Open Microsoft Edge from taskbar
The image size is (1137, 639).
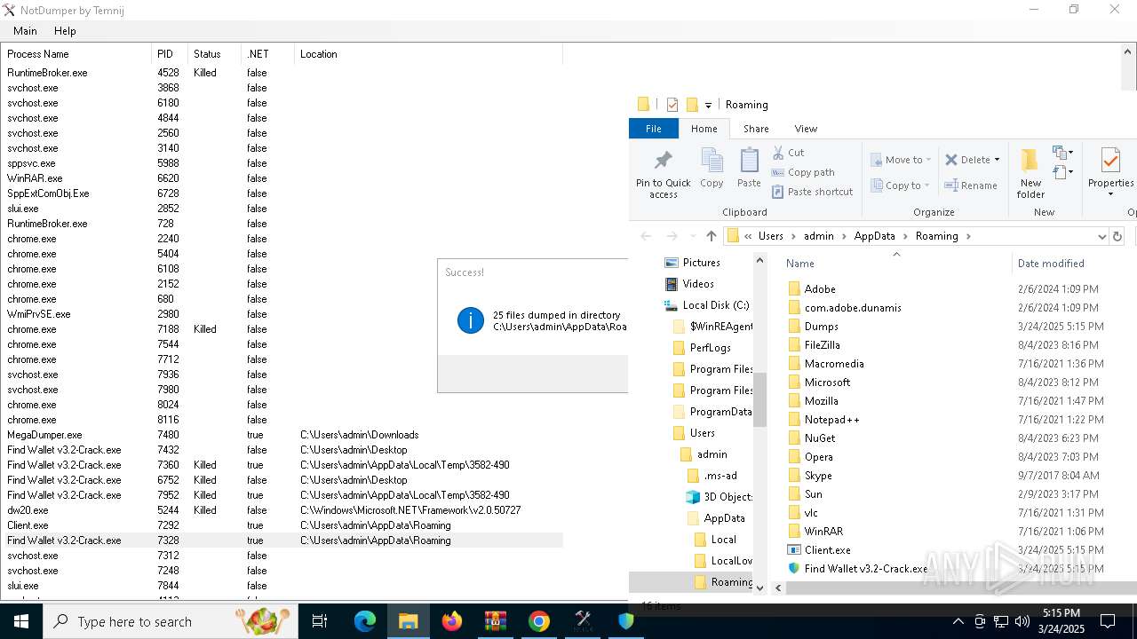click(x=365, y=621)
